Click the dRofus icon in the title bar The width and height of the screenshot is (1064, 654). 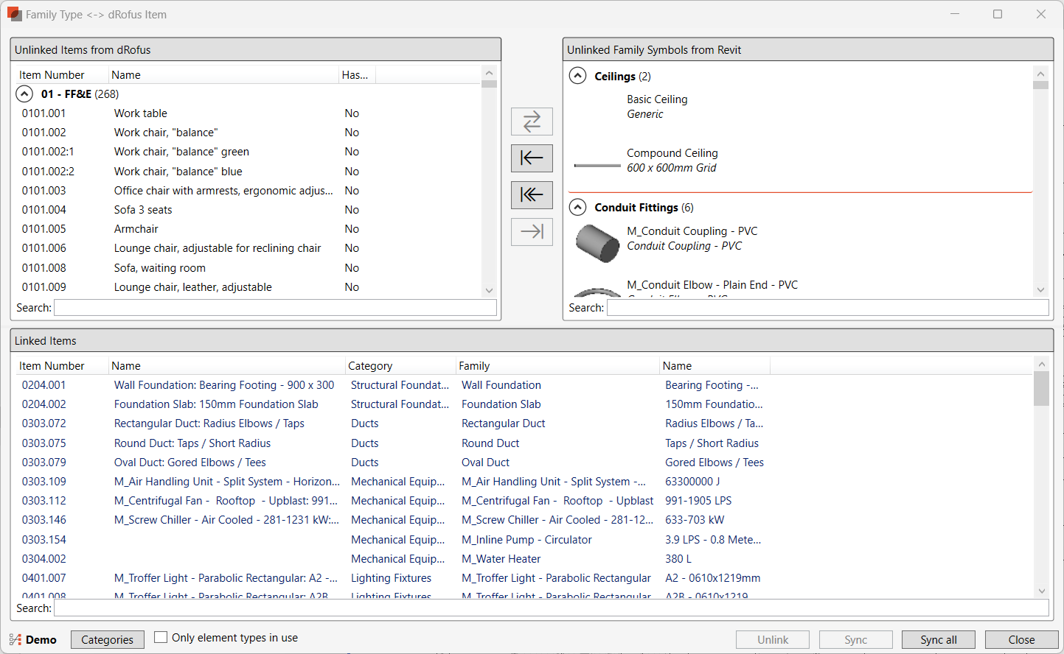15,14
